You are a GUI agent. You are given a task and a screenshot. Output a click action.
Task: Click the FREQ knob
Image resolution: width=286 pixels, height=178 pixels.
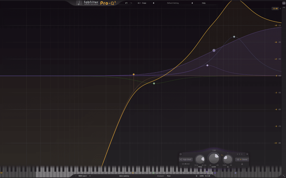click(x=200, y=160)
